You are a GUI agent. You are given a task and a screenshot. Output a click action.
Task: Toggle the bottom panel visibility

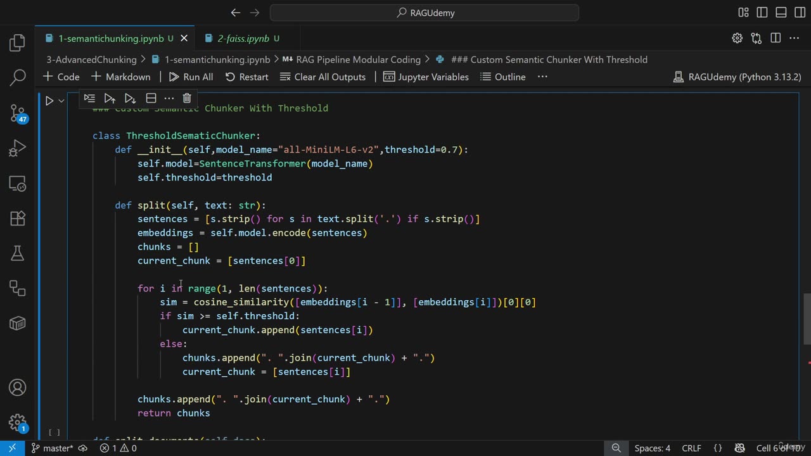click(x=781, y=13)
